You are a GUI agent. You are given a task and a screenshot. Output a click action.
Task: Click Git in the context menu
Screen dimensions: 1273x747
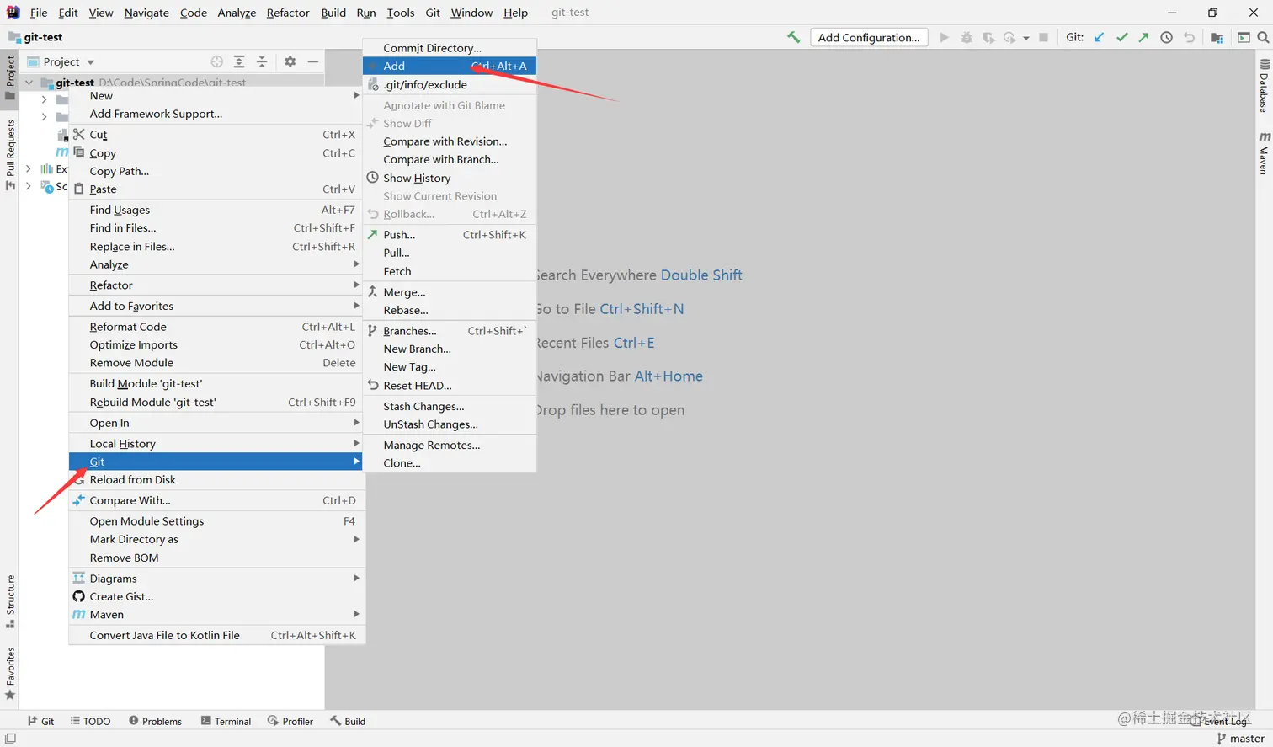(216, 462)
